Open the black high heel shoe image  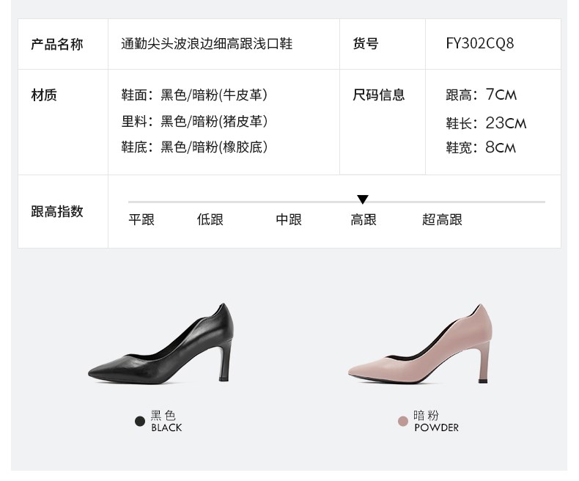tap(161, 344)
